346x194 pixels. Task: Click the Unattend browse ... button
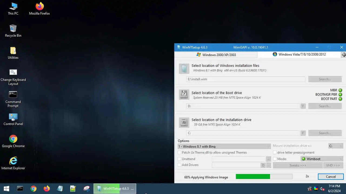point(268,159)
